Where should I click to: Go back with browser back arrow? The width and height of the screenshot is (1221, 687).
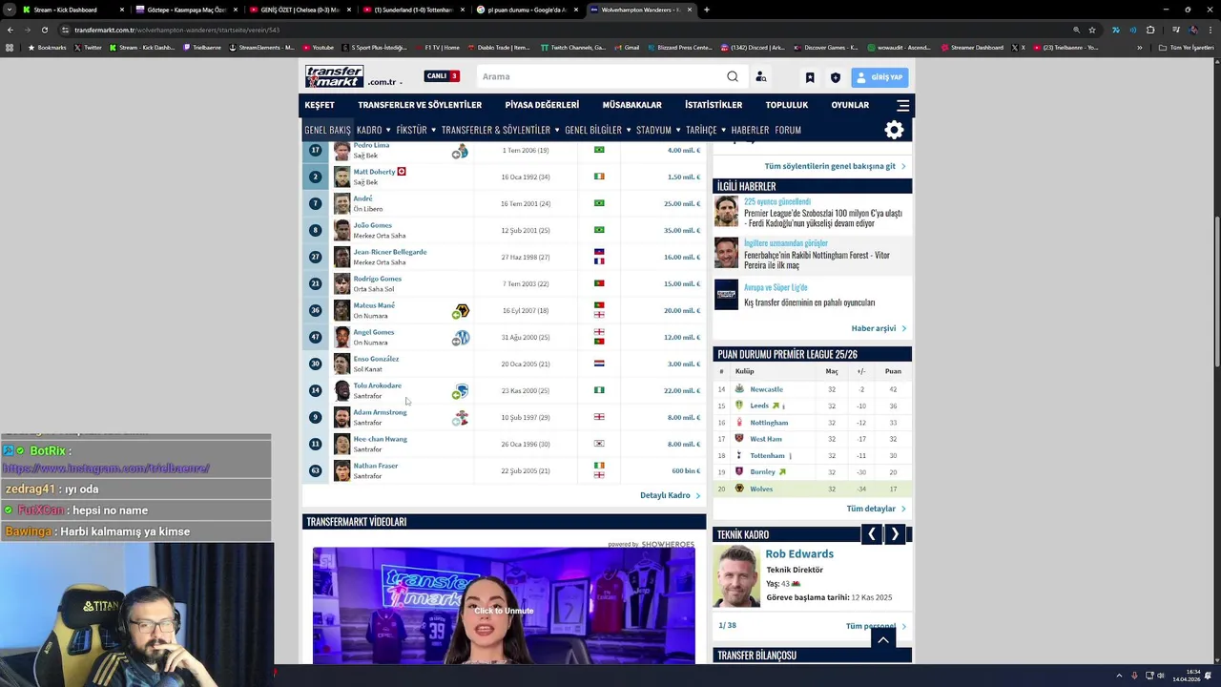[10, 30]
